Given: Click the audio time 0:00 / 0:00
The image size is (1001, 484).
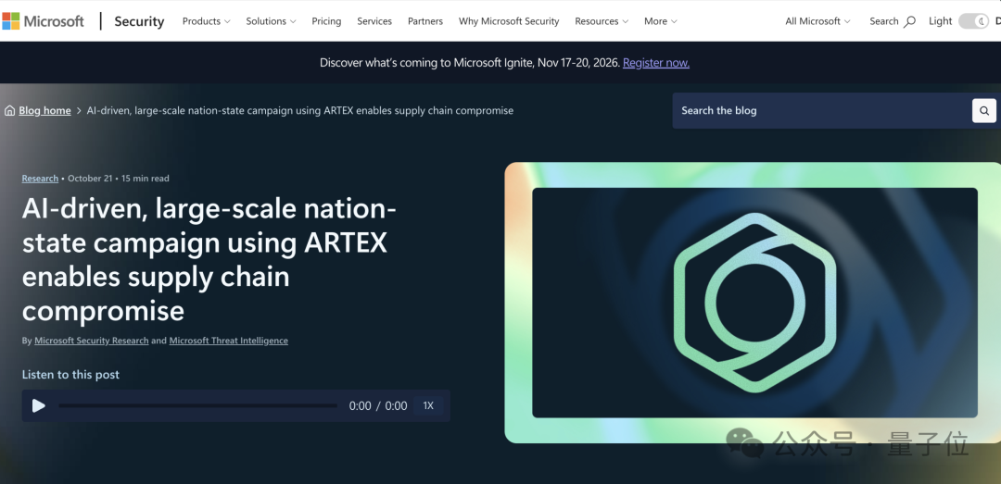Looking at the screenshot, I should pyautogui.click(x=378, y=405).
